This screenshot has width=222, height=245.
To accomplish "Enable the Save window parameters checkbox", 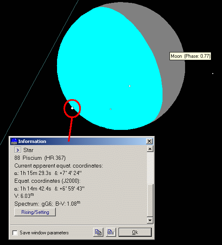I will 15,233.
